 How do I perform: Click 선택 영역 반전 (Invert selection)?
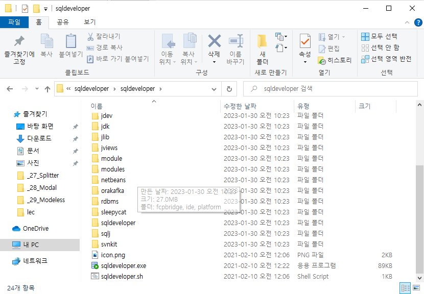pos(386,59)
